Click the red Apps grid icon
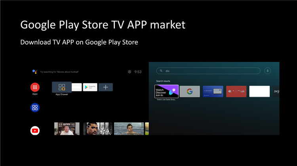This screenshot has width=297, height=166. (x=35, y=87)
